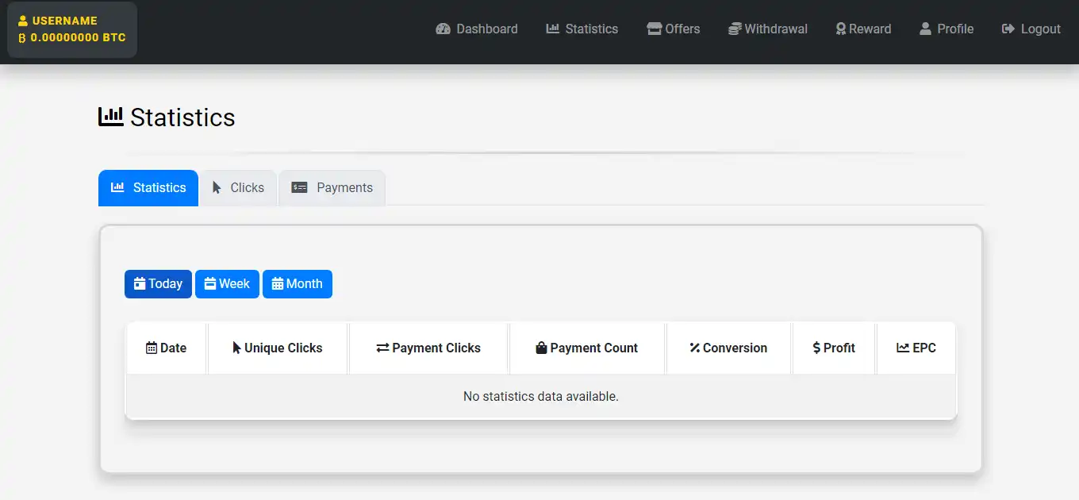The height and width of the screenshot is (500, 1079).
Task: Click the bar chart icon beside Statistics heading
Action: coord(110,117)
